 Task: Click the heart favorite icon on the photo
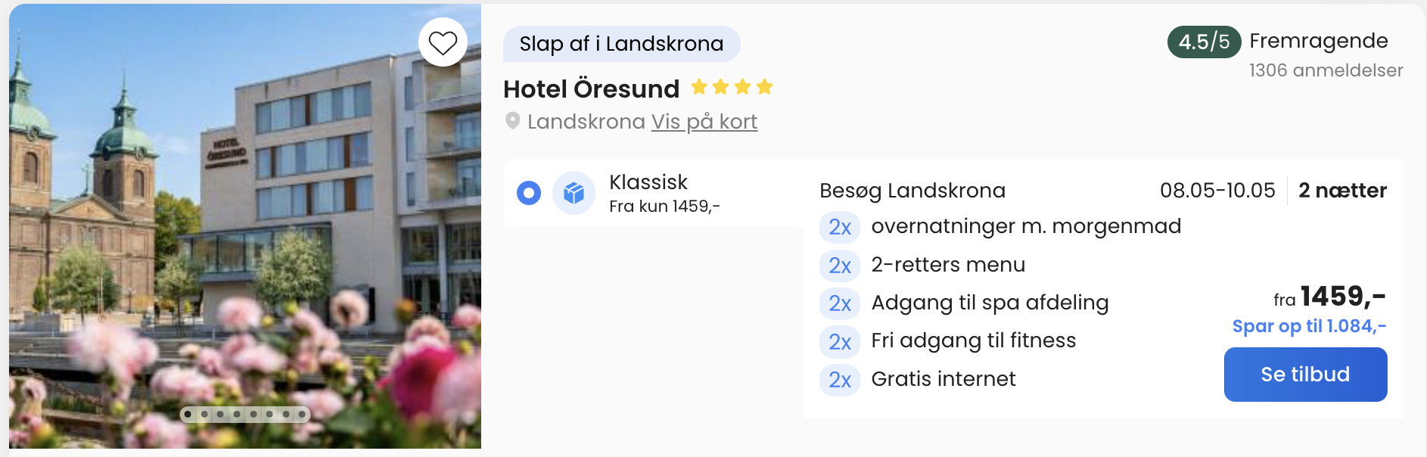[x=443, y=42]
